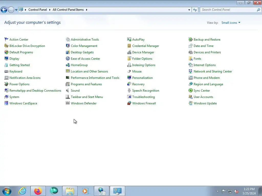Click the Mouse icon

pos(129,71)
